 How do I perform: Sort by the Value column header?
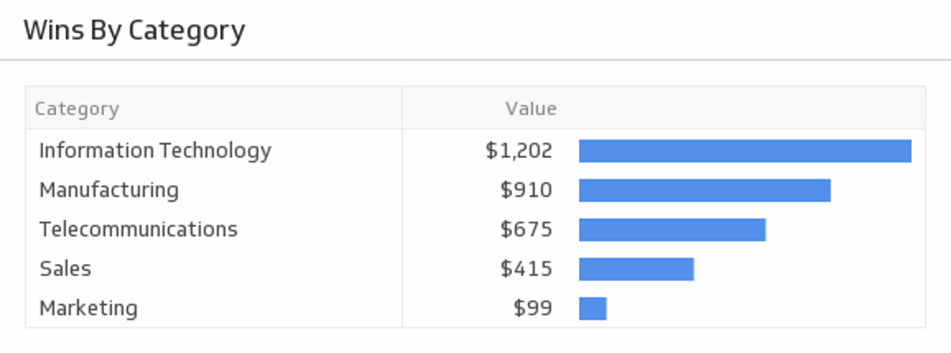pos(530,109)
